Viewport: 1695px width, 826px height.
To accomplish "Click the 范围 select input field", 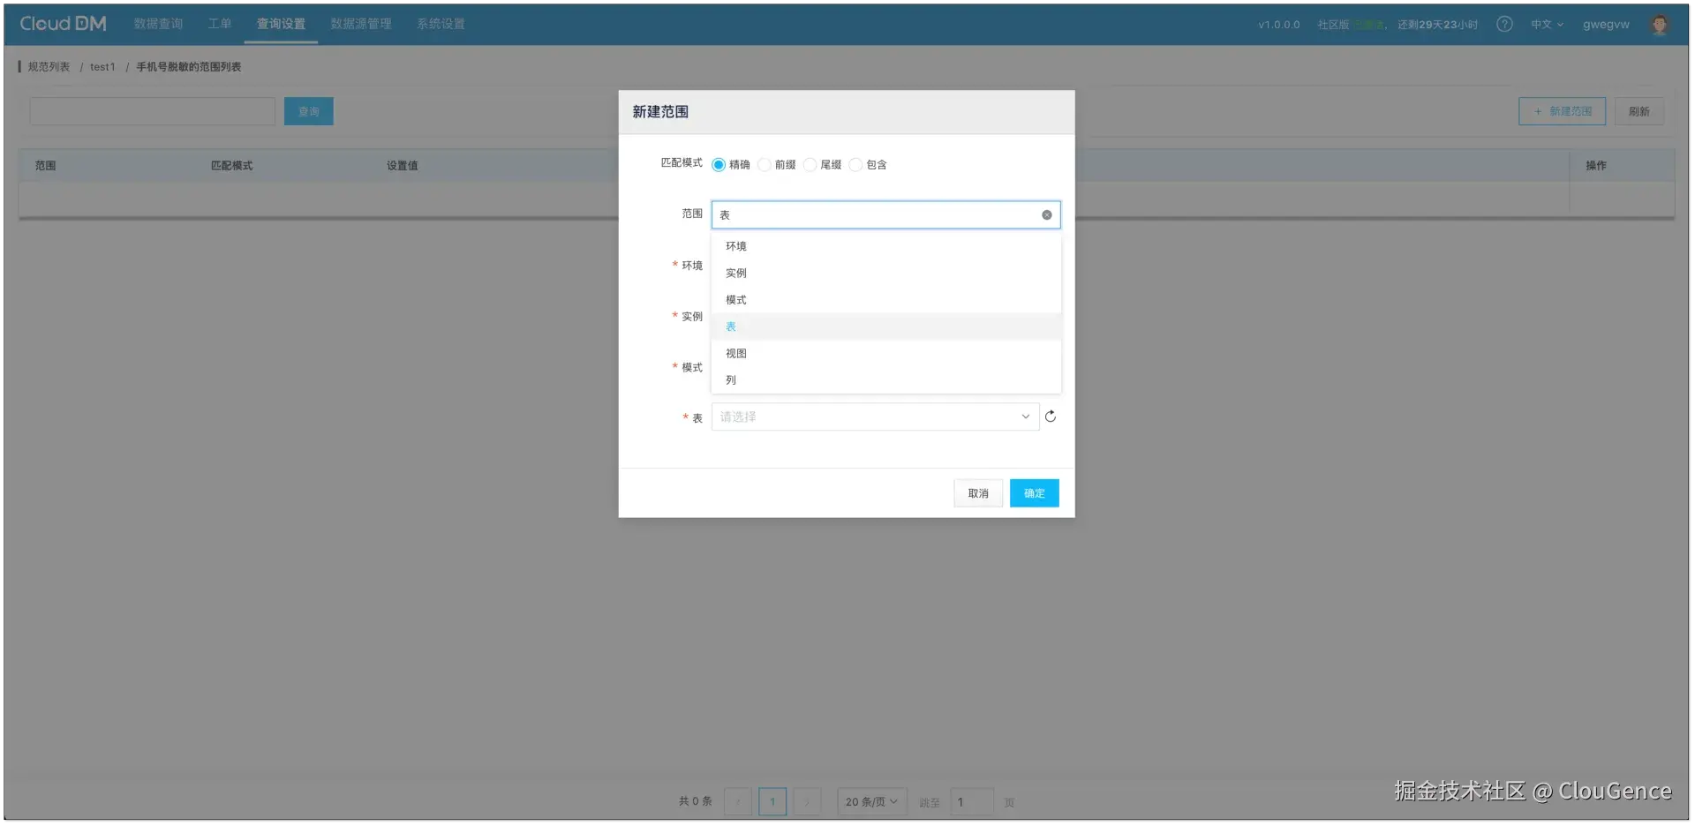I will [x=885, y=214].
